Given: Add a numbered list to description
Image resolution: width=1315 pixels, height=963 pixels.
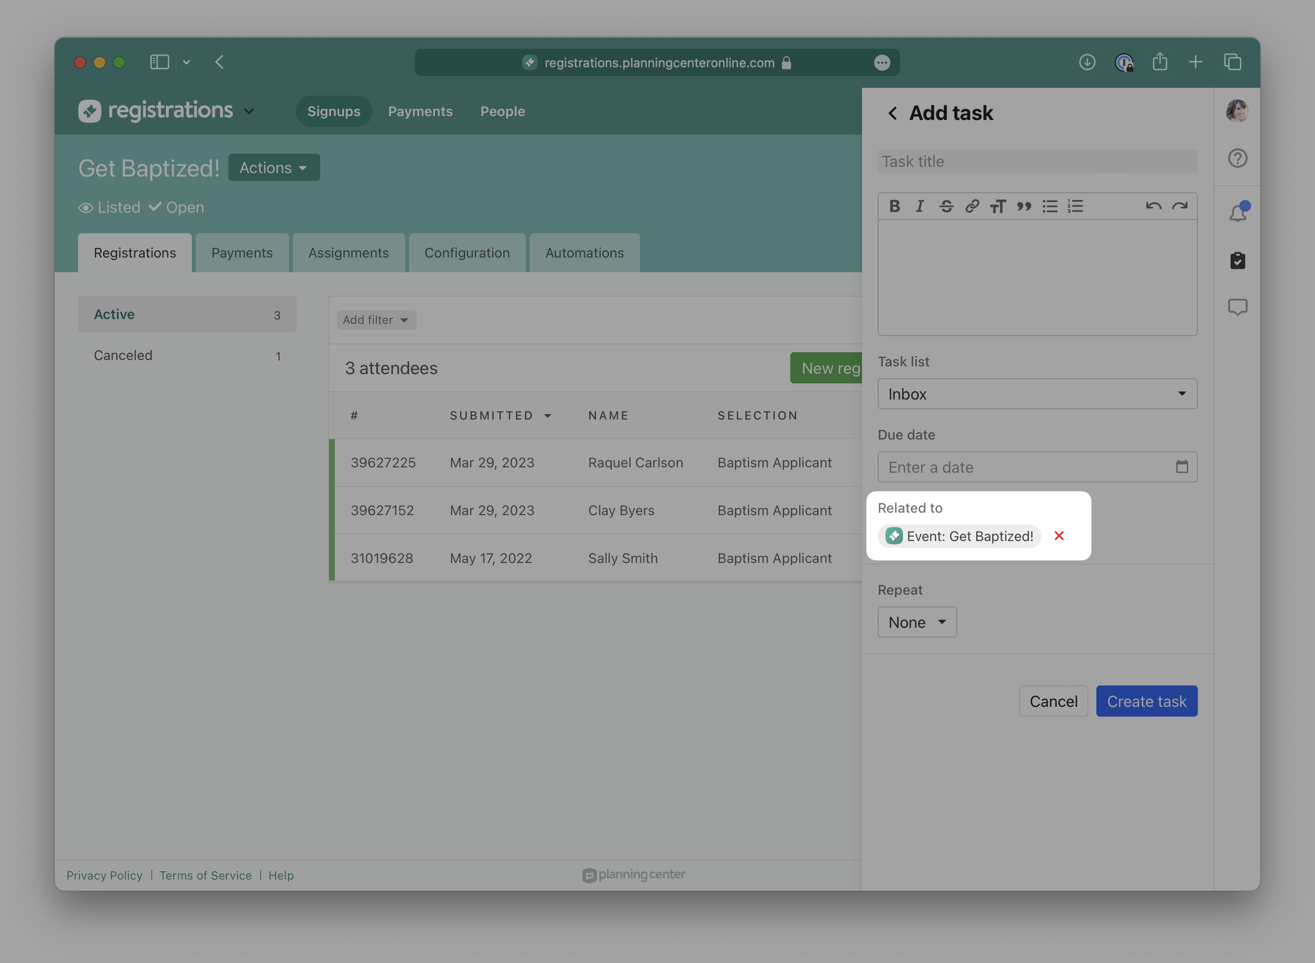Looking at the screenshot, I should coord(1075,206).
